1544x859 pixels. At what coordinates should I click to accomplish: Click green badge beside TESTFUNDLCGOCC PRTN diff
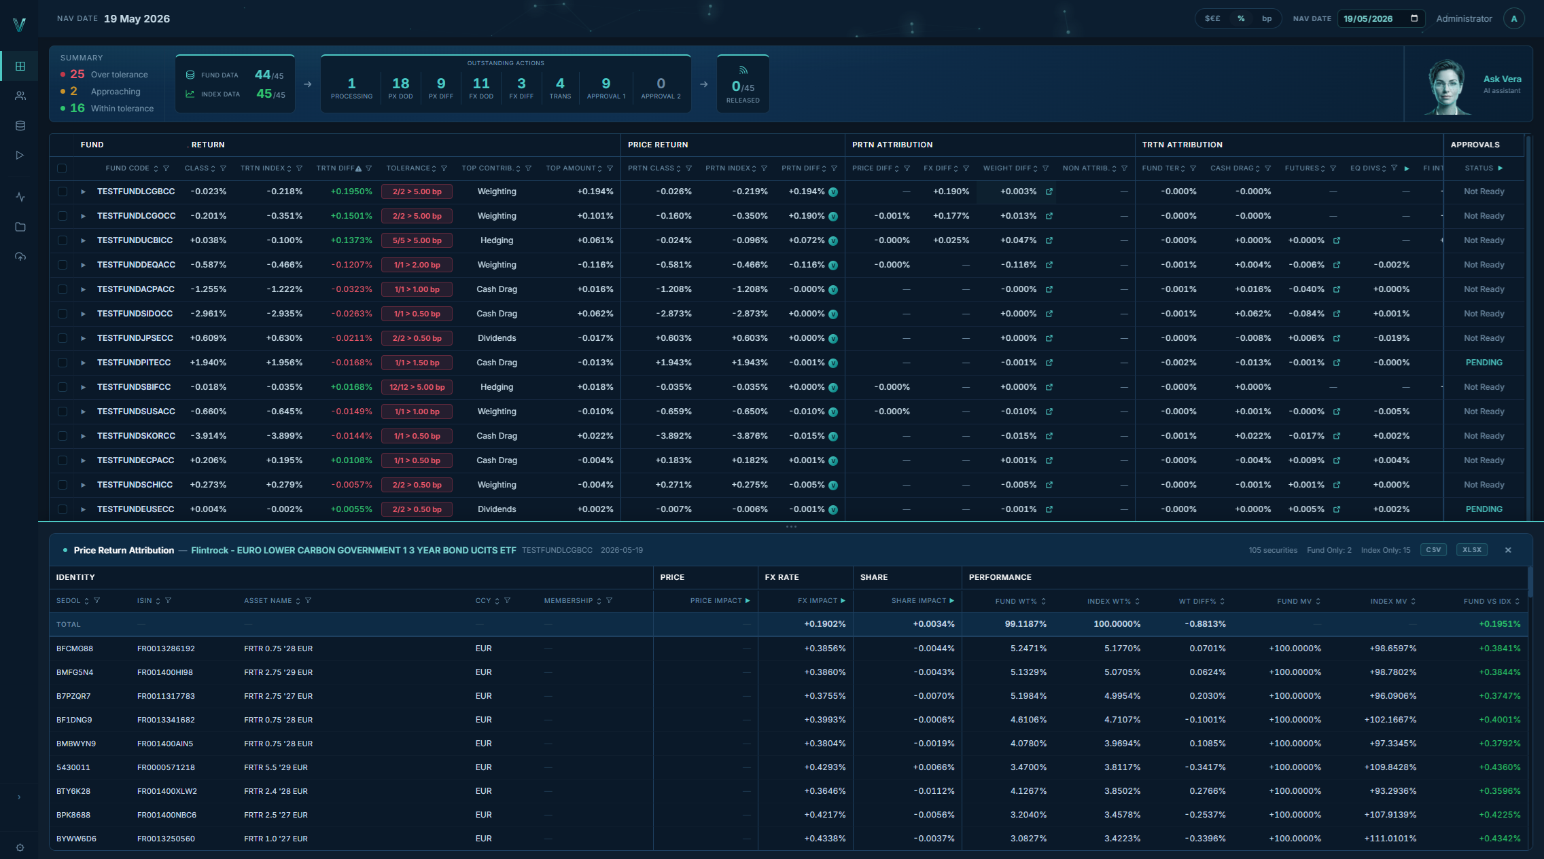tap(833, 217)
